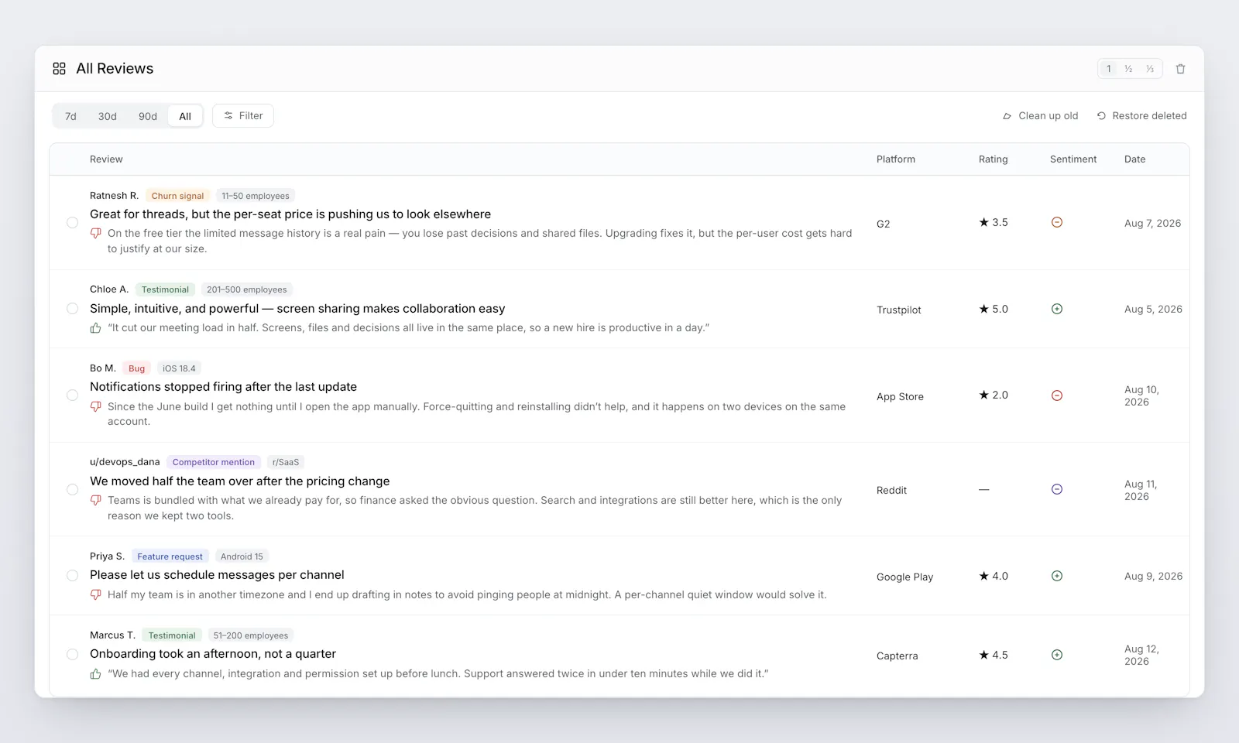Click the positive sentiment icon in the Trustpilot row
1239x743 pixels.
(x=1057, y=309)
